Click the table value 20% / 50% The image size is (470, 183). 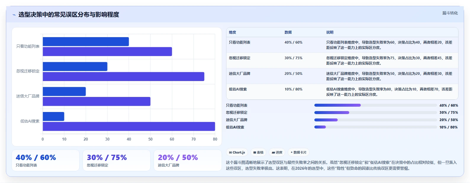[x=293, y=74]
